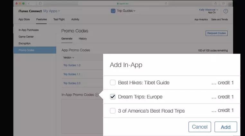
Task: Open App Analytics link
Action: pyautogui.click(x=201, y=19)
